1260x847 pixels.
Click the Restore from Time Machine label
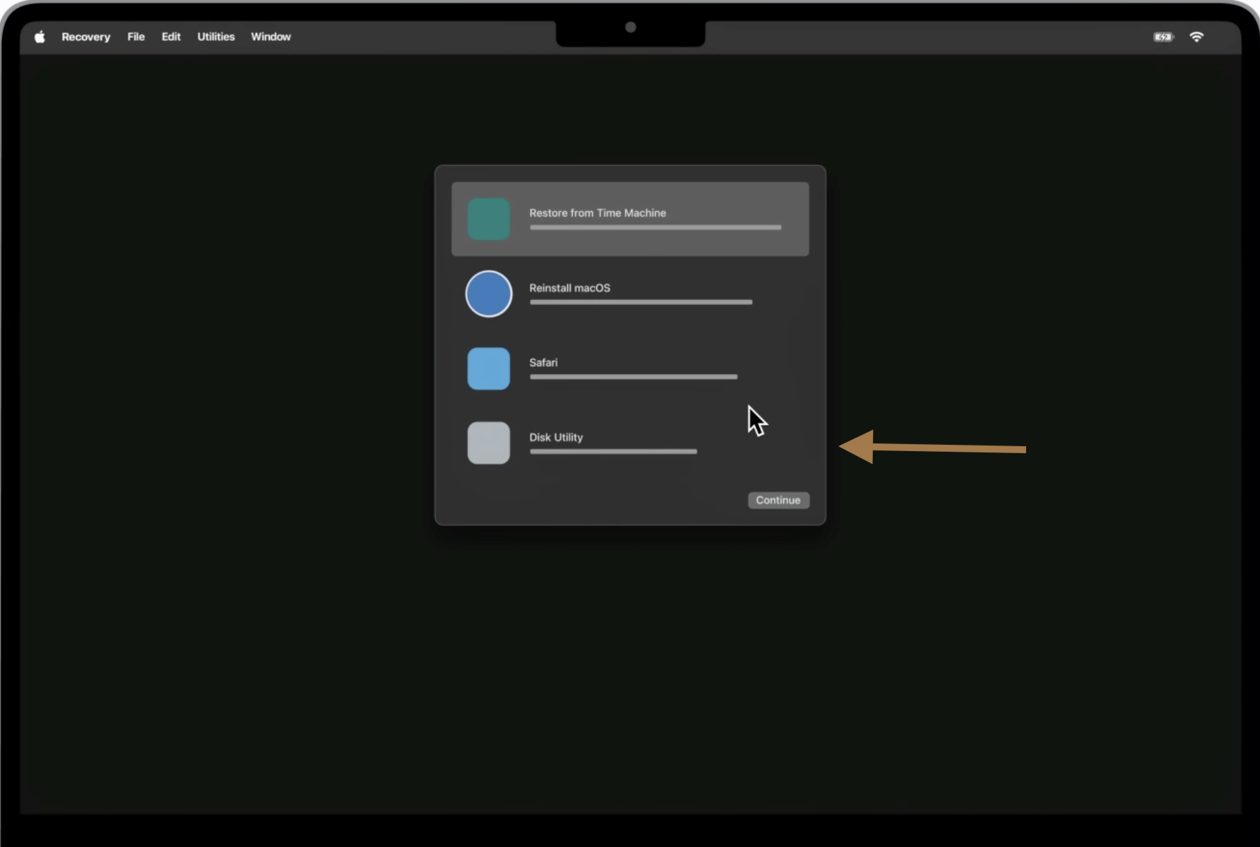click(x=598, y=213)
